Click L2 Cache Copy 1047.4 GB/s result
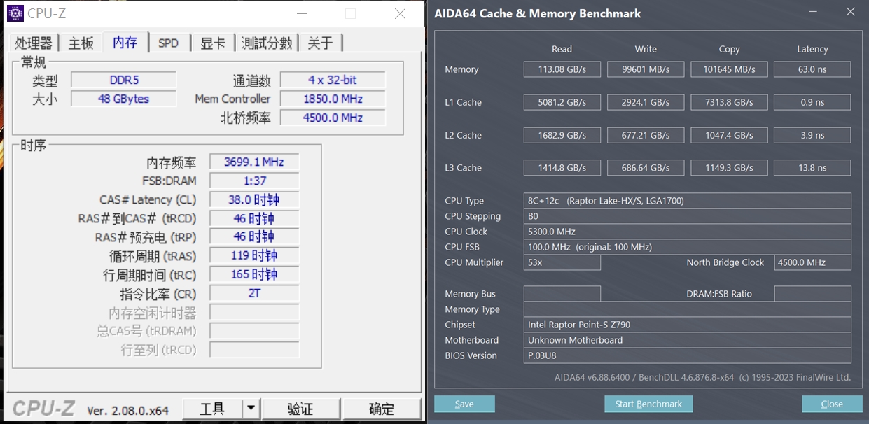 pos(729,135)
